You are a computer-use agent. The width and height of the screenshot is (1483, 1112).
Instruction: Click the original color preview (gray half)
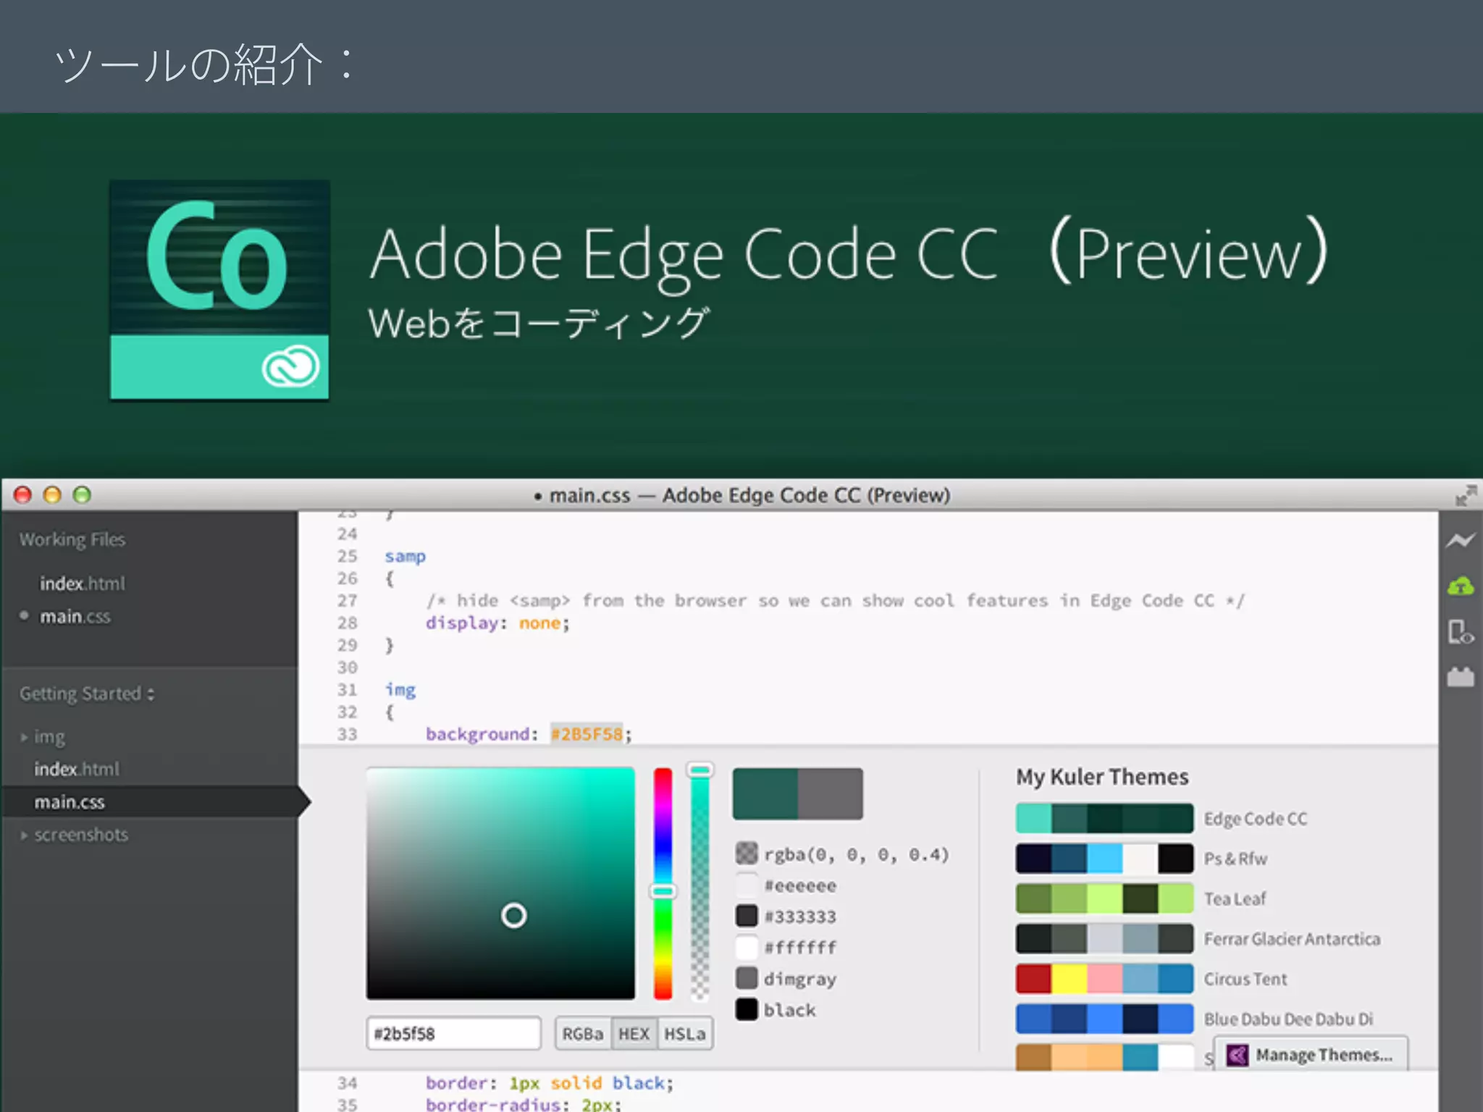point(831,794)
